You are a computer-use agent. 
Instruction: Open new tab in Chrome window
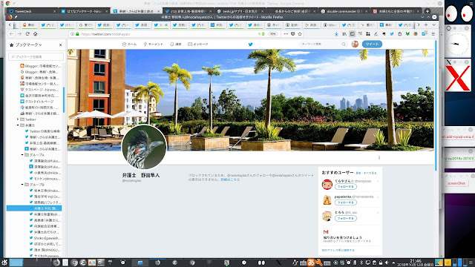tap(427, 11)
